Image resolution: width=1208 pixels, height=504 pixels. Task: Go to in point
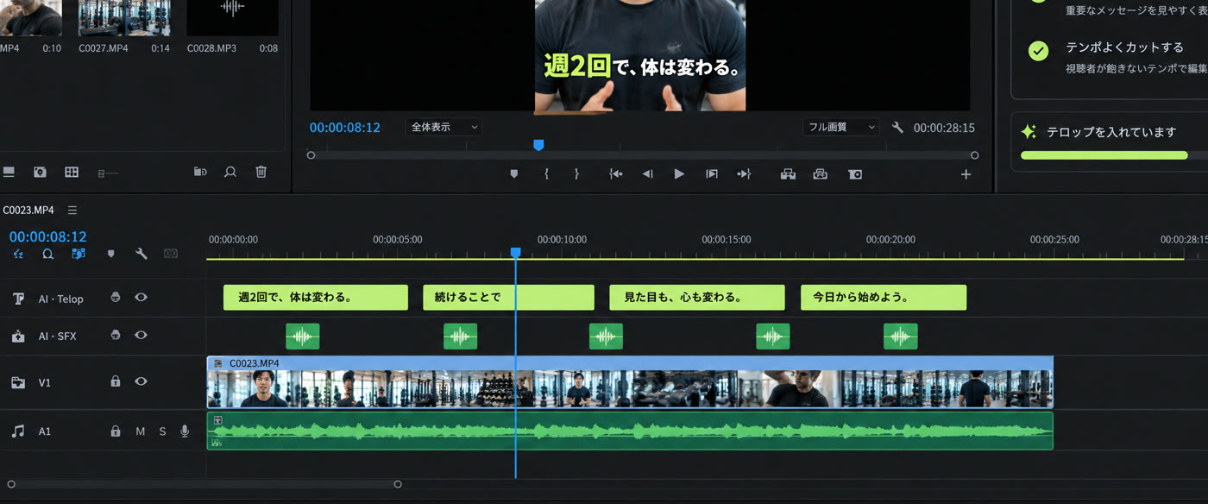[x=615, y=174]
